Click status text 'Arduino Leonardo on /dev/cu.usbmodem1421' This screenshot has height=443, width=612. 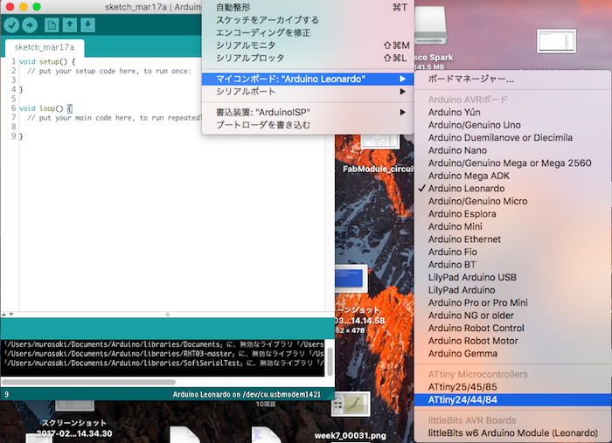point(247,395)
